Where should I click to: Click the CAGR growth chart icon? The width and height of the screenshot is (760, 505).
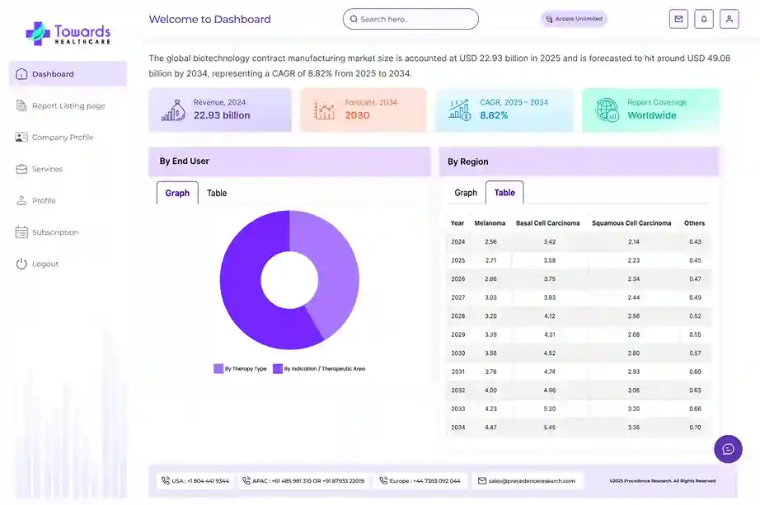(x=459, y=110)
